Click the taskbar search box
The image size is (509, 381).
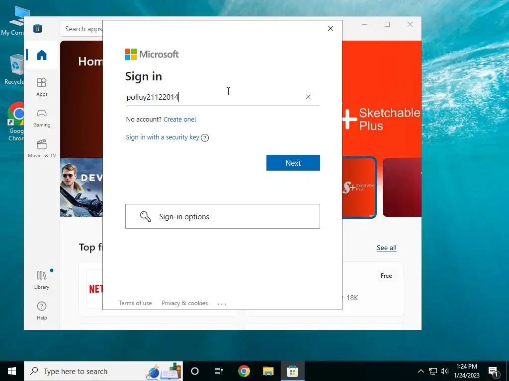pos(103,371)
